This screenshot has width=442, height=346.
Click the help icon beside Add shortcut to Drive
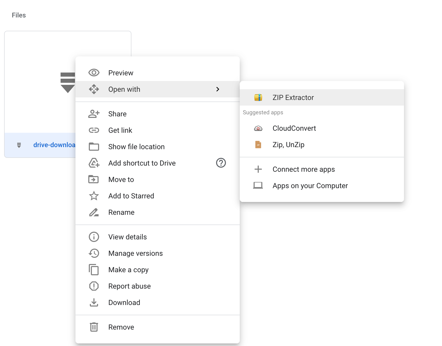221,163
